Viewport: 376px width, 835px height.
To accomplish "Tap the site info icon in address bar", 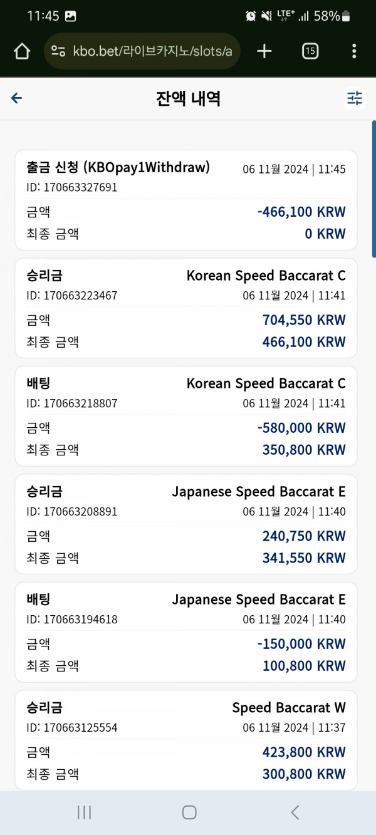I will click(x=58, y=51).
